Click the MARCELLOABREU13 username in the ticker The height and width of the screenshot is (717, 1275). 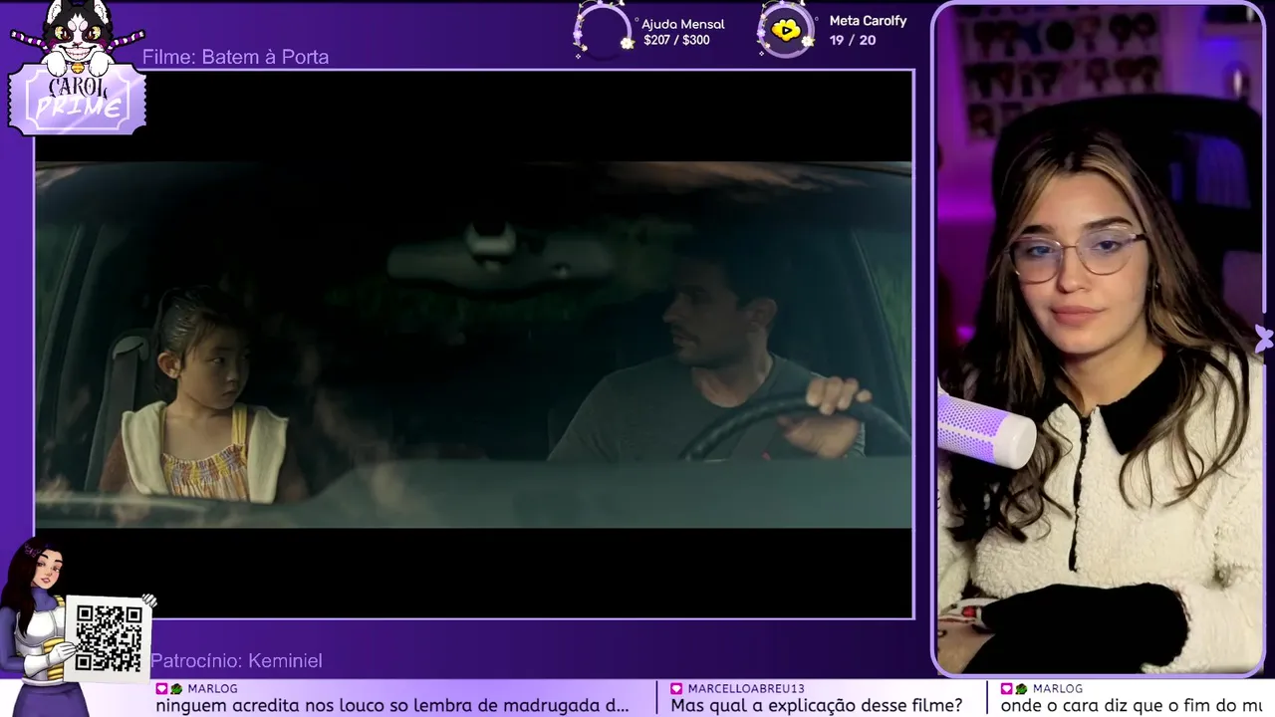745,688
